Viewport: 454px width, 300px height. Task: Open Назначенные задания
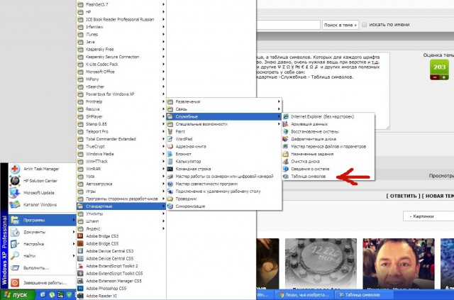(x=312, y=154)
